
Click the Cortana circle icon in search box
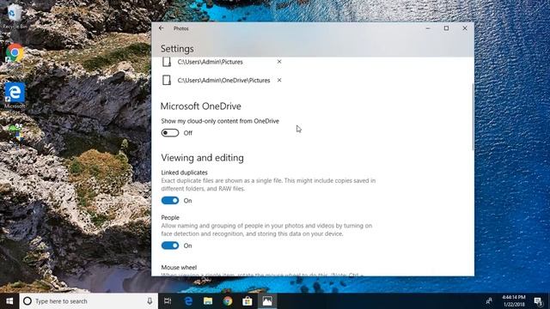(x=27, y=301)
